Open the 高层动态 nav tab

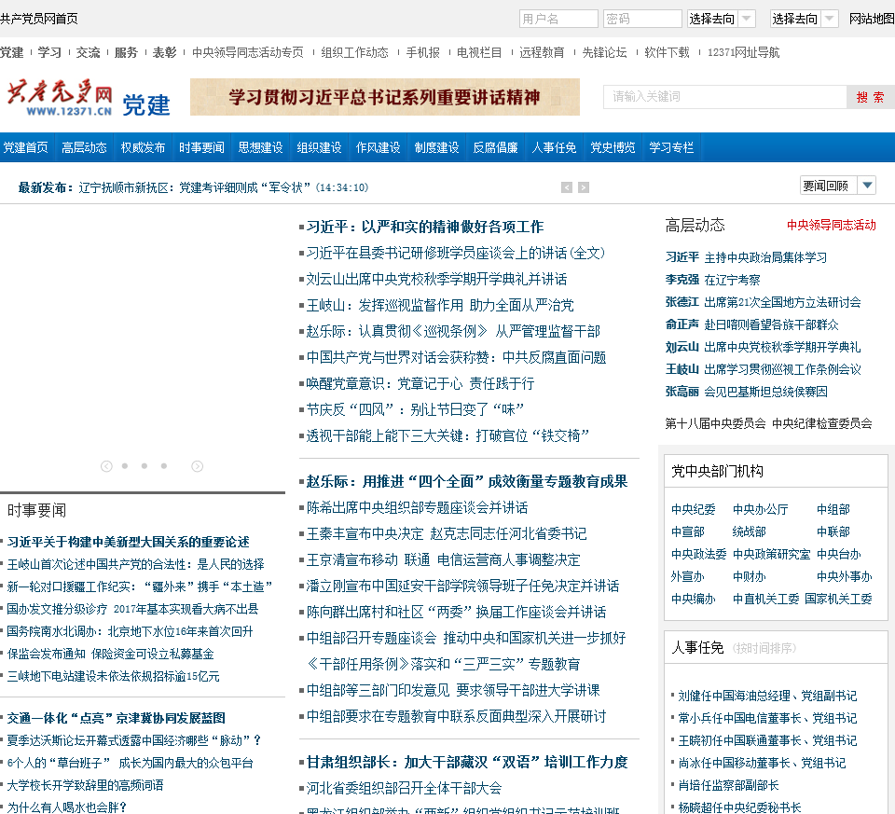(x=84, y=148)
